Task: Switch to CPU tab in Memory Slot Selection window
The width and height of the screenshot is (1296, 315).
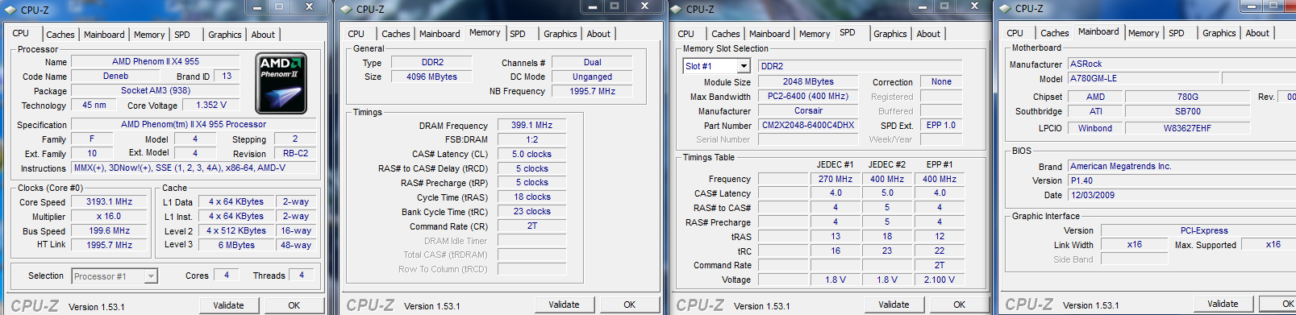Action: (x=686, y=34)
